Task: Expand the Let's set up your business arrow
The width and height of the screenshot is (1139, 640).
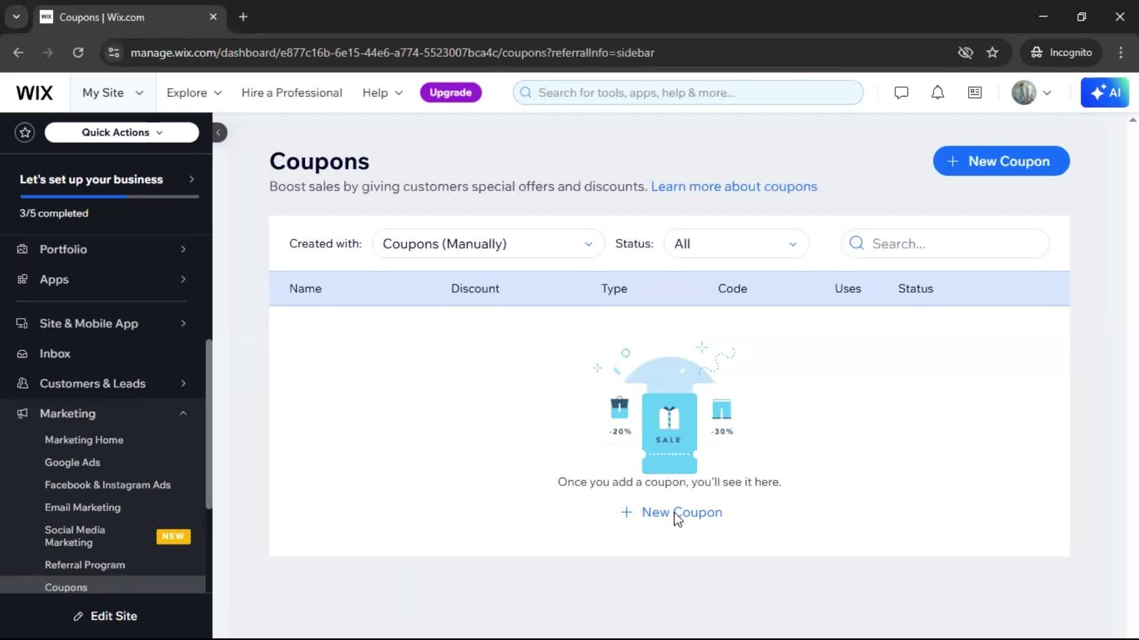Action: pyautogui.click(x=191, y=179)
